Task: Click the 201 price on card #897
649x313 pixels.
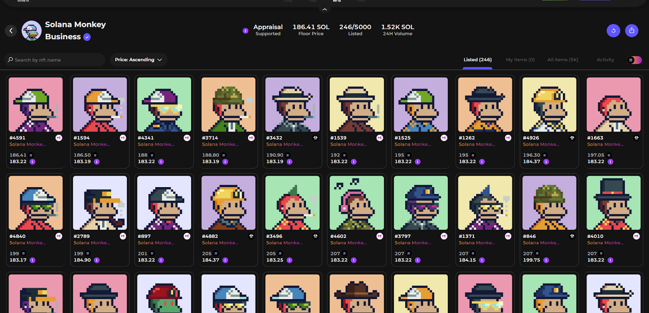Action: point(142,254)
